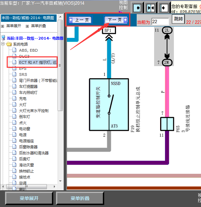
Task: Open the 车内照明灯 item
Action: point(28,93)
